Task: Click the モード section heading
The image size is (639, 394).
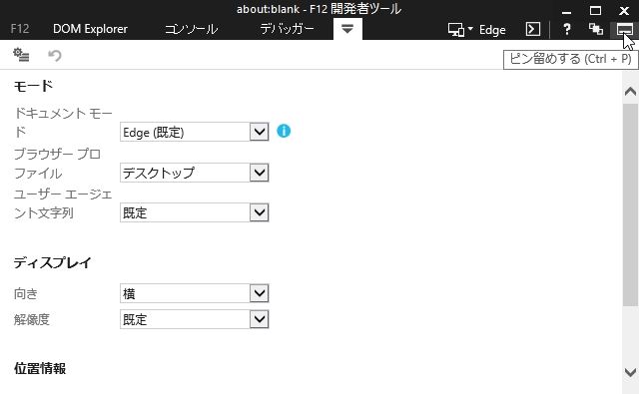Action: click(33, 86)
